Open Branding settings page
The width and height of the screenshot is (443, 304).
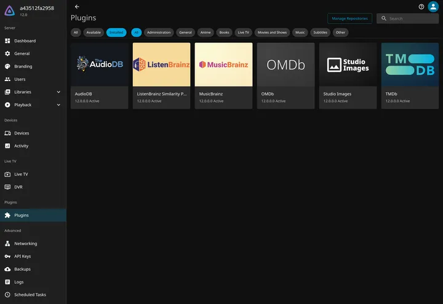33,66
